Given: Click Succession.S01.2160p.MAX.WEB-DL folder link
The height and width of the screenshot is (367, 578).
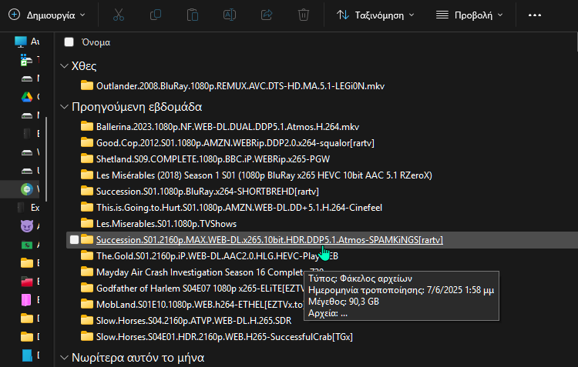Looking at the screenshot, I should tap(270, 240).
